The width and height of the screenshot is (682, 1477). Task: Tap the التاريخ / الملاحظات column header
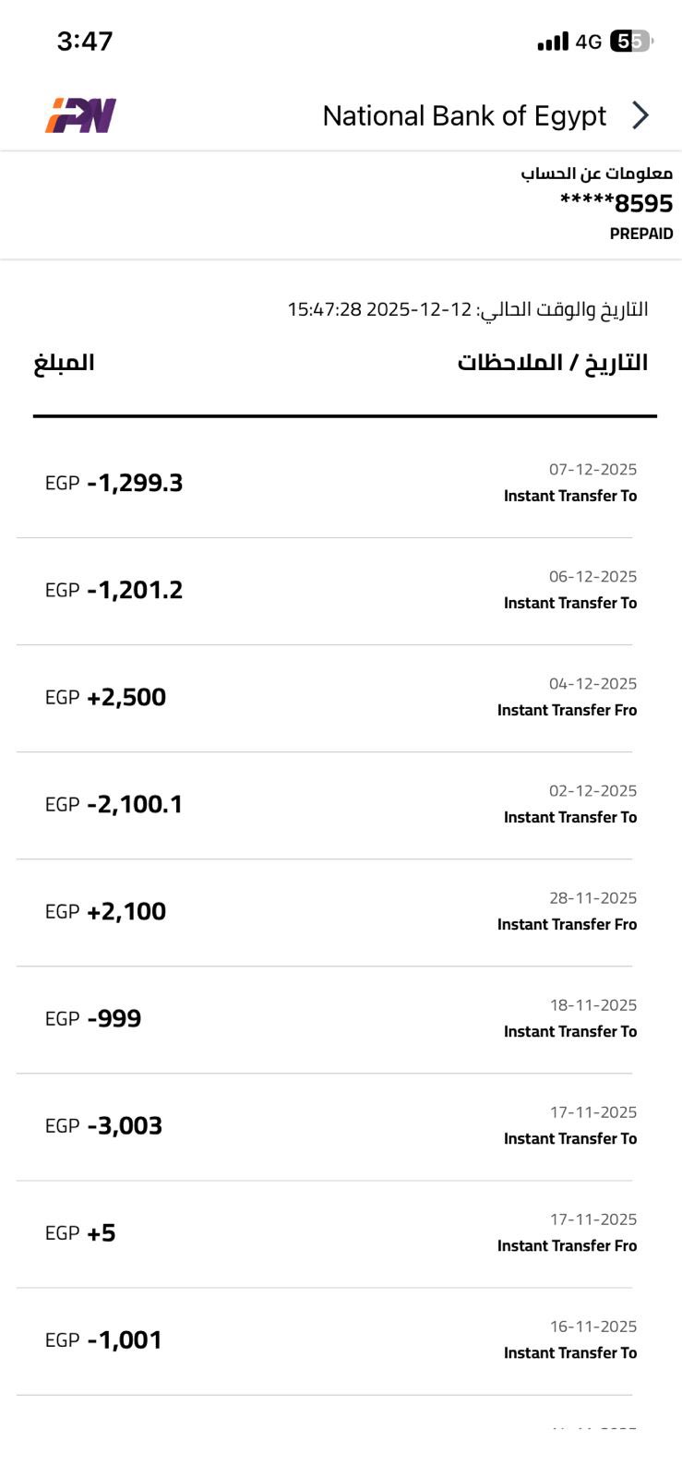[x=552, y=362]
